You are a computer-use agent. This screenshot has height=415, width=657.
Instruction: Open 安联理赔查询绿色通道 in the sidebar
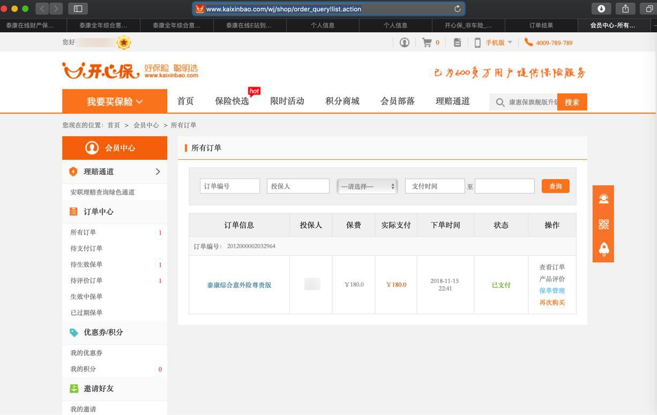(102, 192)
